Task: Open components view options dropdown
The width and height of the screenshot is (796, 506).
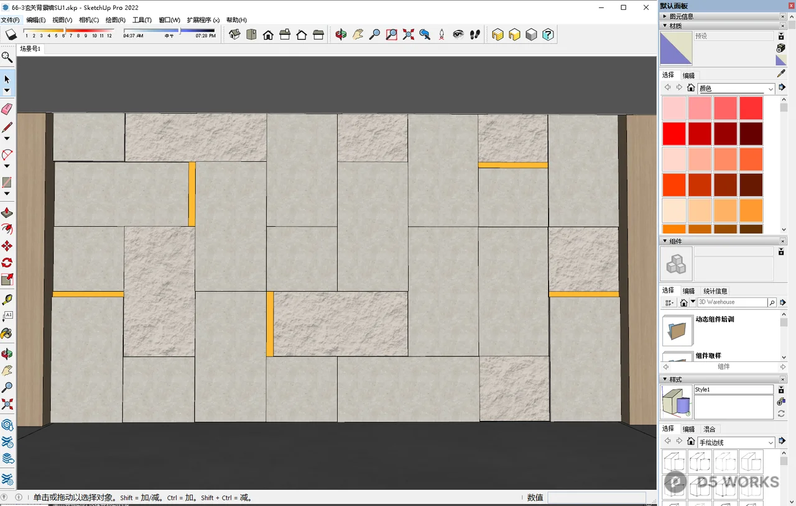Action: coord(669,302)
